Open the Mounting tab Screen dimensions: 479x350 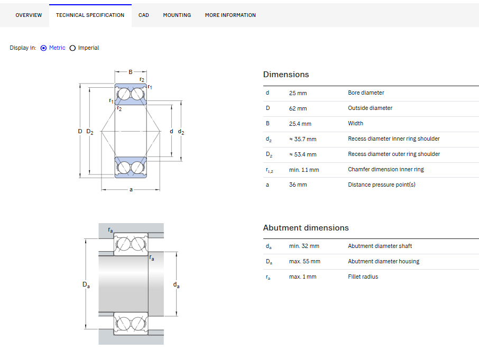pyautogui.click(x=177, y=15)
